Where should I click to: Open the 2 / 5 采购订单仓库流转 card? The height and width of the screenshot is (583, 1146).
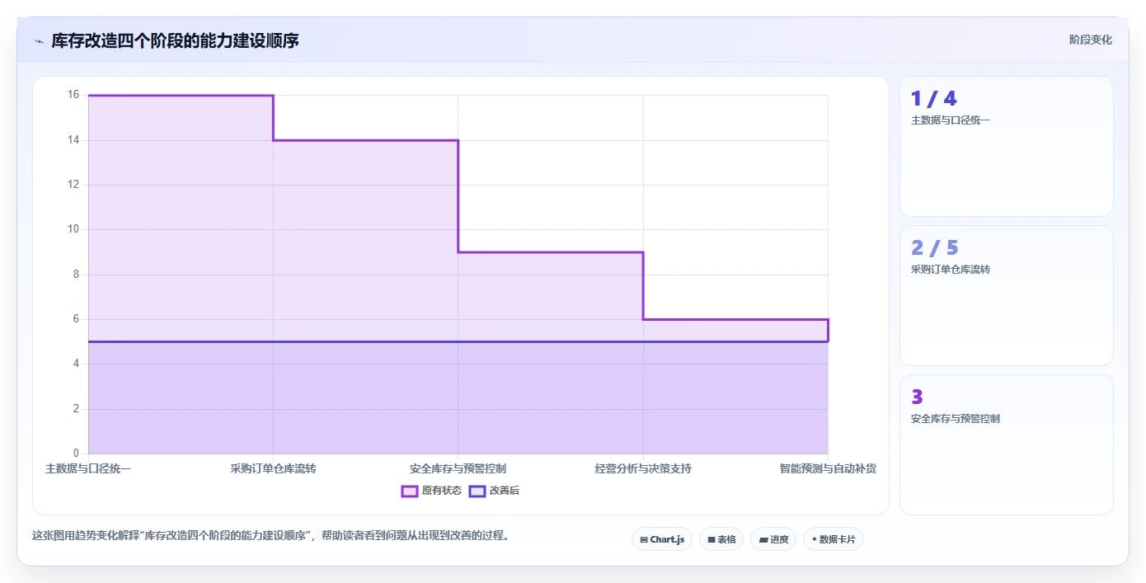(1006, 295)
